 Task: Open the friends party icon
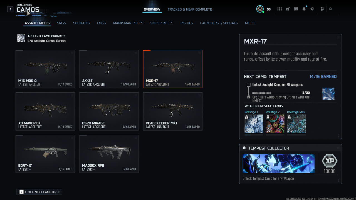tap(322, 9)
